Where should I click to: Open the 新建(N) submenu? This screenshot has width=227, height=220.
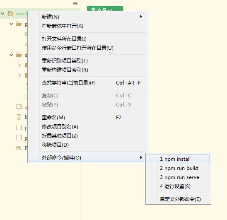coord(88,17)
